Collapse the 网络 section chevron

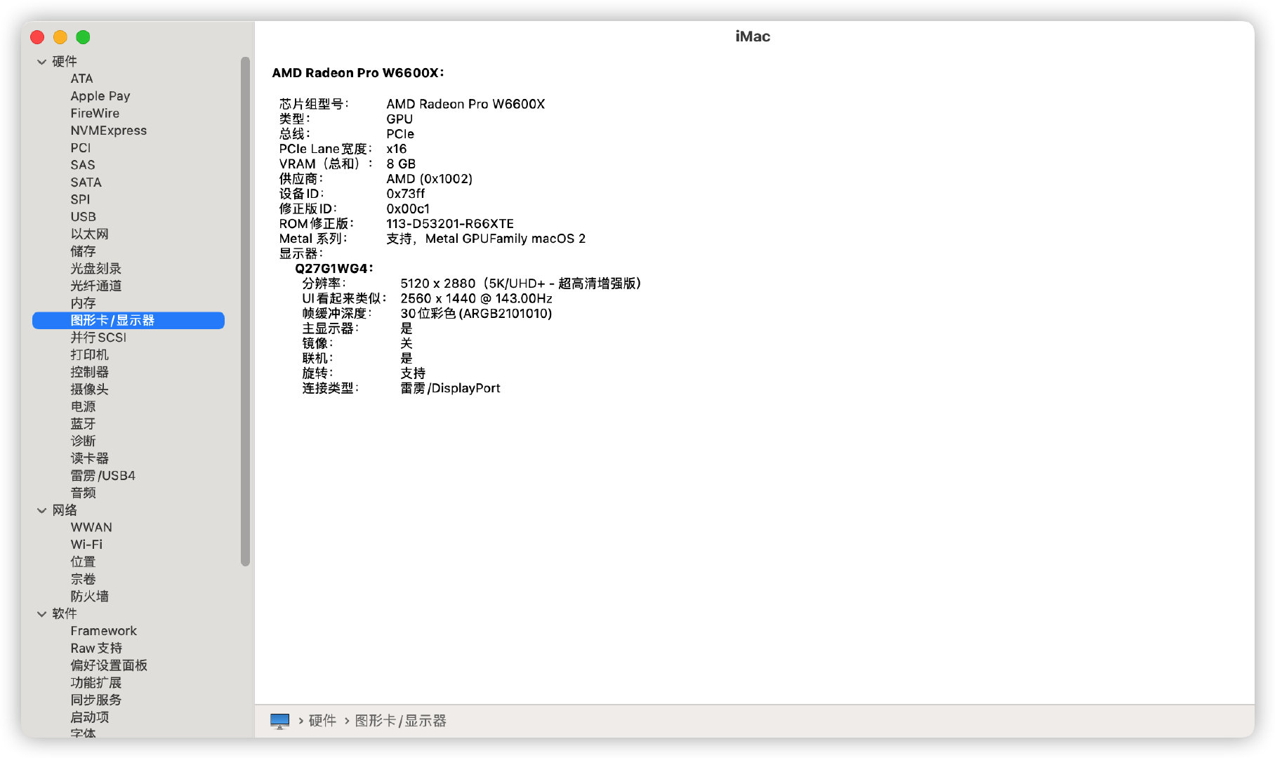tap(42, 510)
